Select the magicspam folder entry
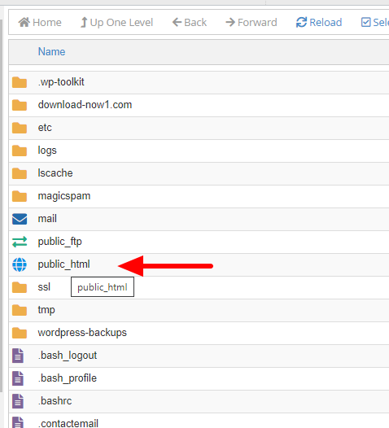The image size is (389, 428). (x=64, y=196)
